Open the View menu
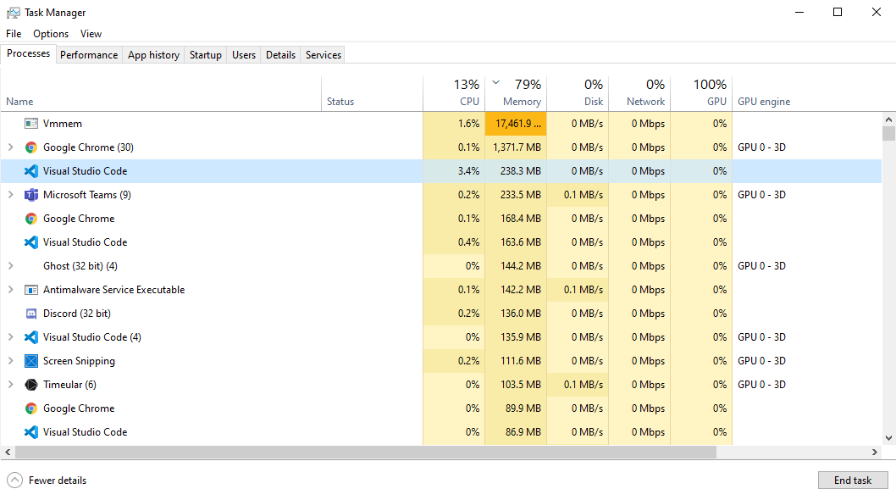Screen dimensions: 896x500 (91, 34)
